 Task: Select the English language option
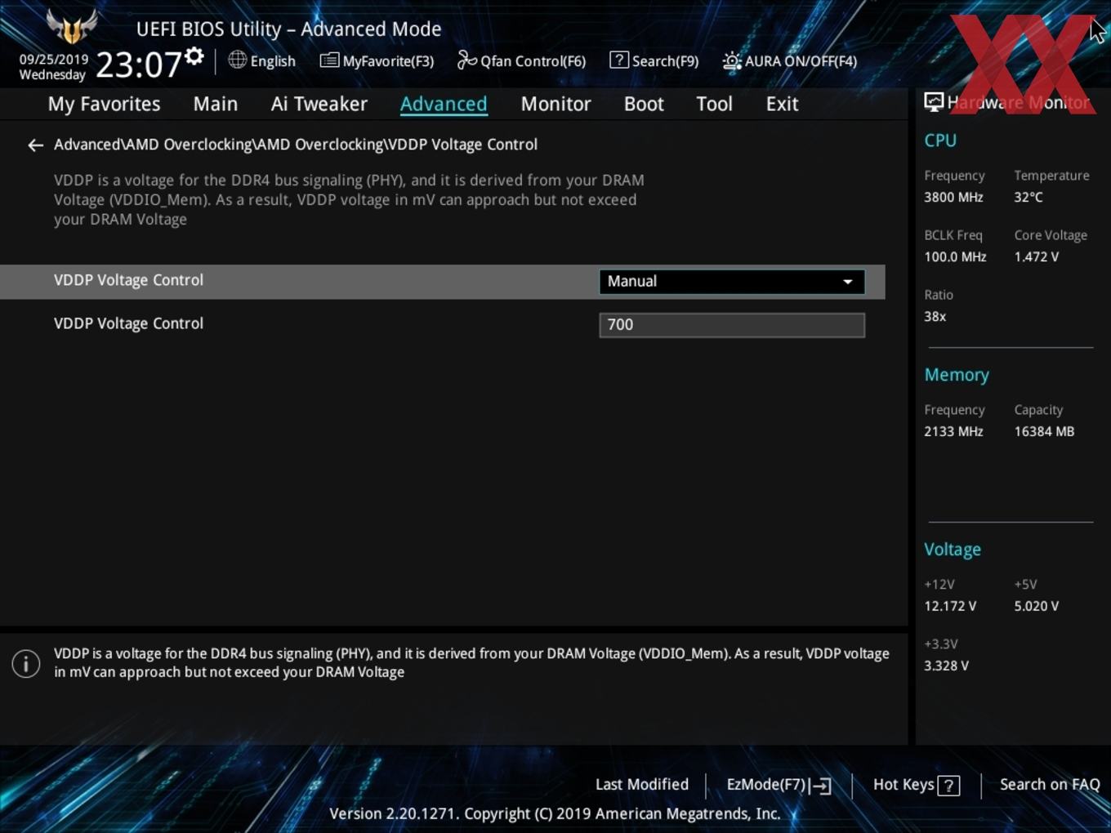tap(273, 61)
